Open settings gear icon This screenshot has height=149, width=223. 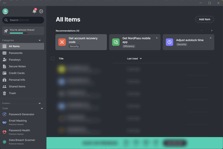(x=41, y=11)
